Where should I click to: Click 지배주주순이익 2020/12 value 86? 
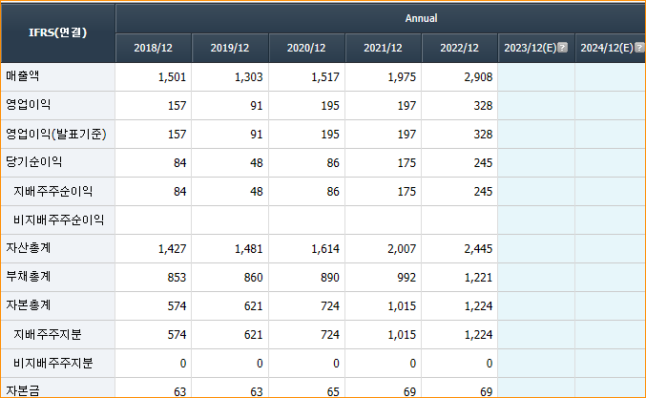tap(333, 192)
